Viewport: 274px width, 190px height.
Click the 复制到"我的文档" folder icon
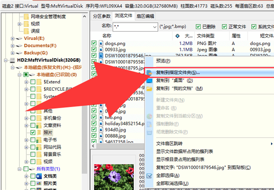coord(149,89)
